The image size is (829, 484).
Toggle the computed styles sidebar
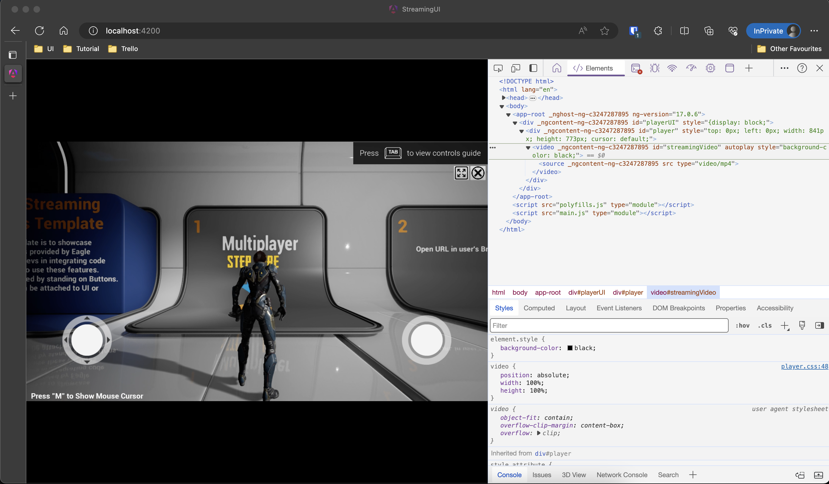819,325
